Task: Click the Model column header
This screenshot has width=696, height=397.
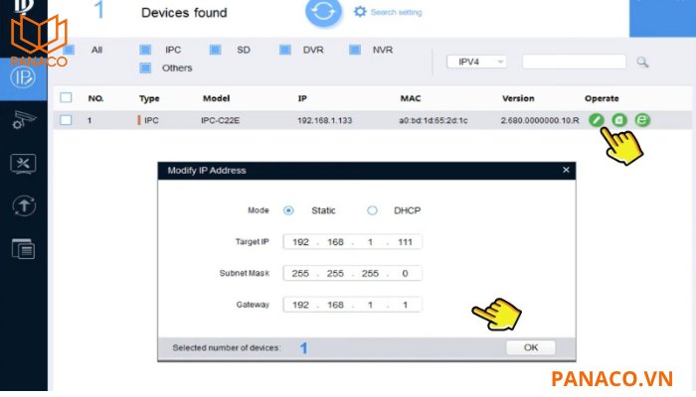Action: pyautogui.click(x=216, y=98)
